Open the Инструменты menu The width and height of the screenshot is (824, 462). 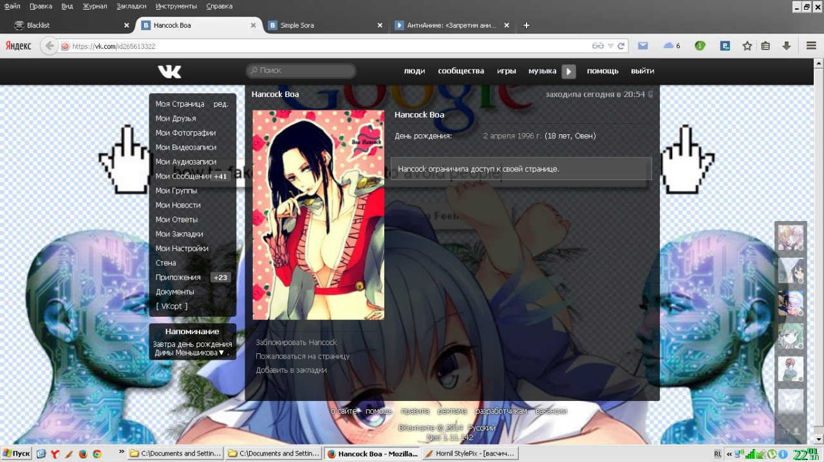(176, 6)
